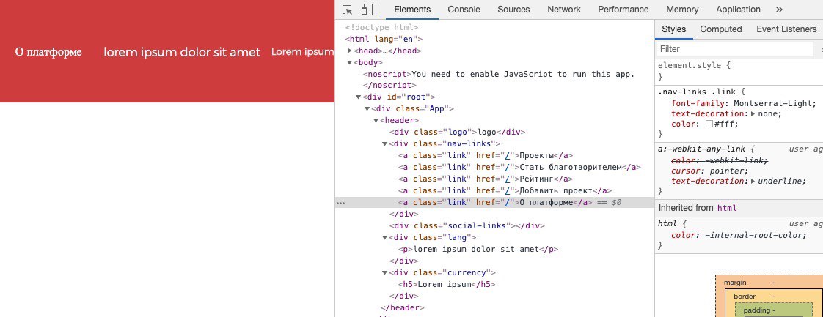This screenshot has height=317, width=823.
Task: Follow the html link in Inherited from
Action: (727, 208)
